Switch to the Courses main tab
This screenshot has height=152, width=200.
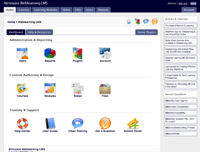click(x=24, y=10)
